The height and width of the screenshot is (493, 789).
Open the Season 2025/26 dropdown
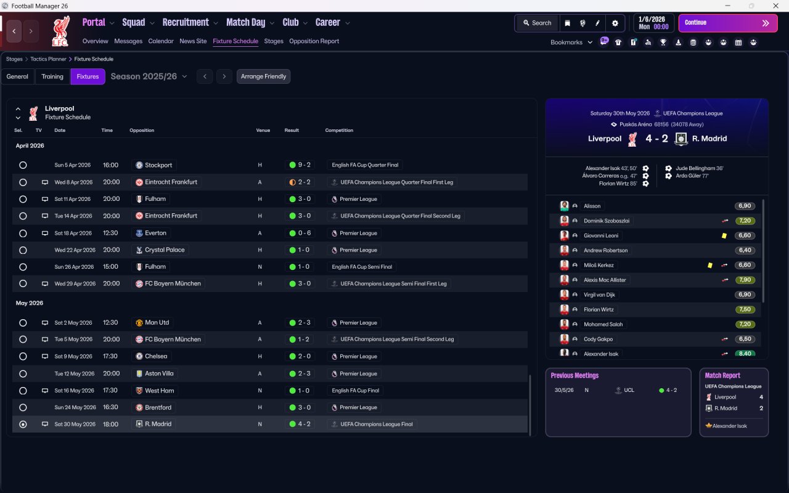pos(149,76)
